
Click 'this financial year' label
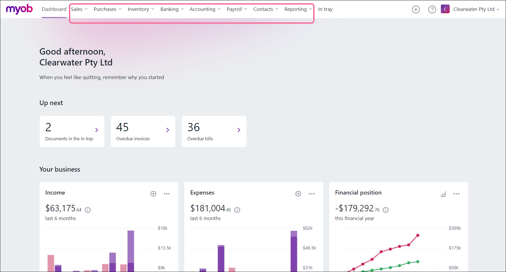355,219
